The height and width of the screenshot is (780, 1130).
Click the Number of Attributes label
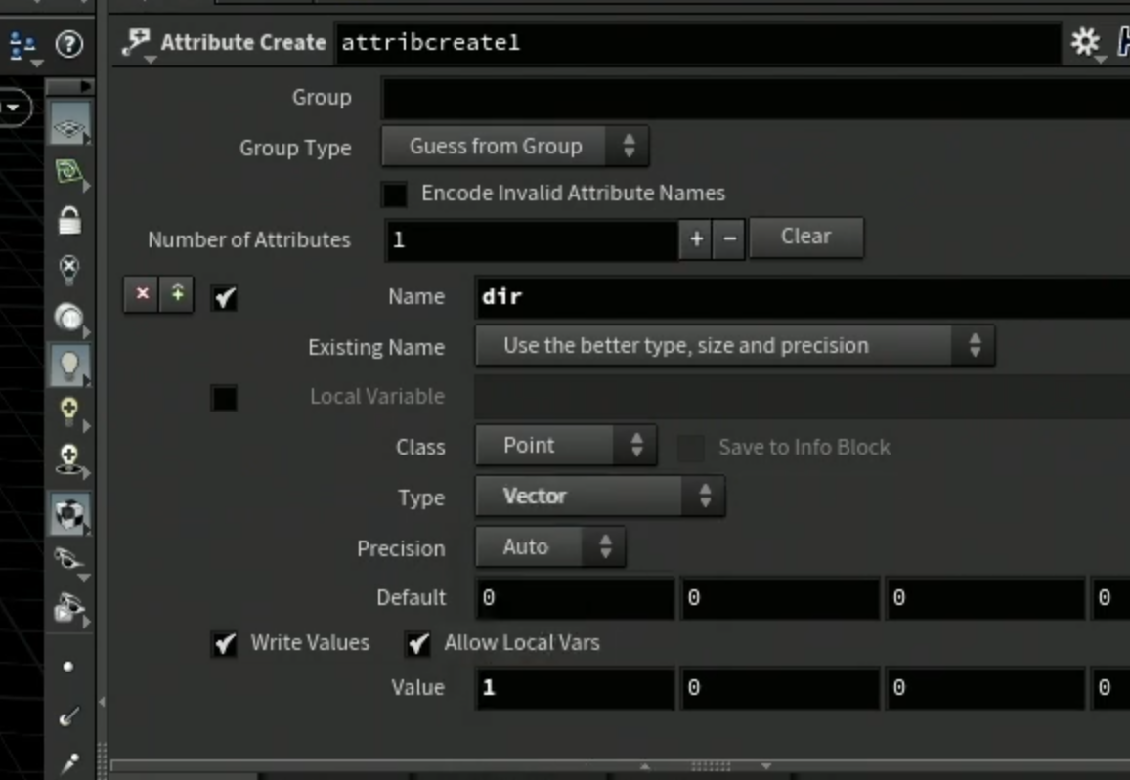249,240
